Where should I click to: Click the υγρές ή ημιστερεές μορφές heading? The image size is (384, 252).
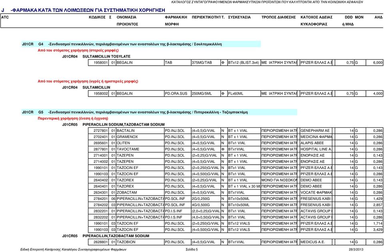point(88,81)
